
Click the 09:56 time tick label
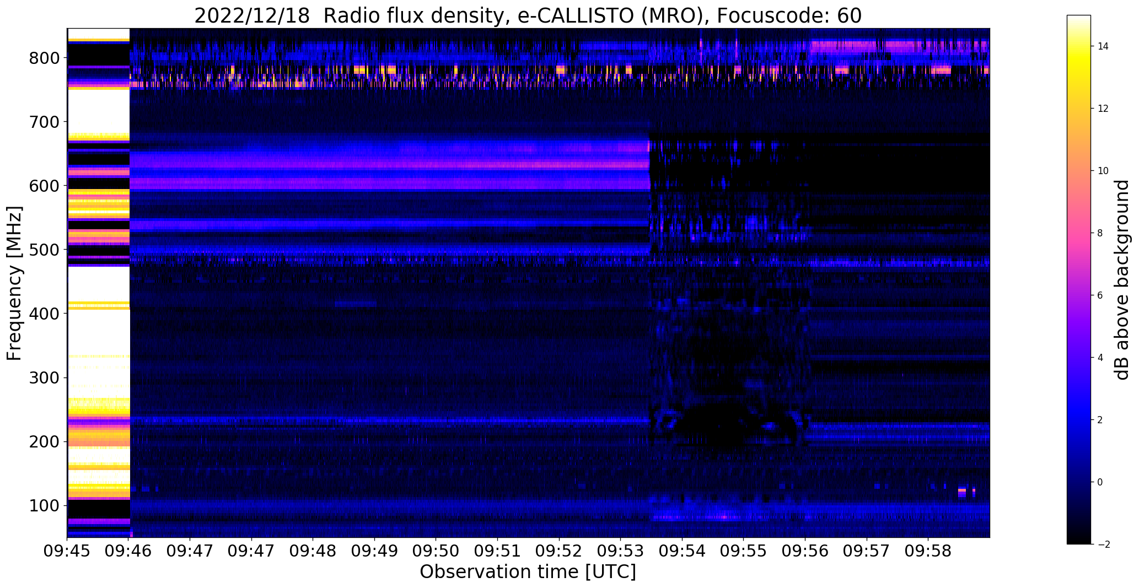(x=805, y=552)
